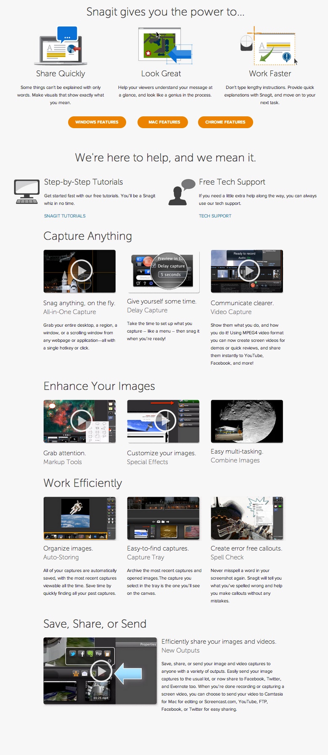
Task: Click the 'Enhance Your Images' section heading
Action: click(x=99, y=386)
